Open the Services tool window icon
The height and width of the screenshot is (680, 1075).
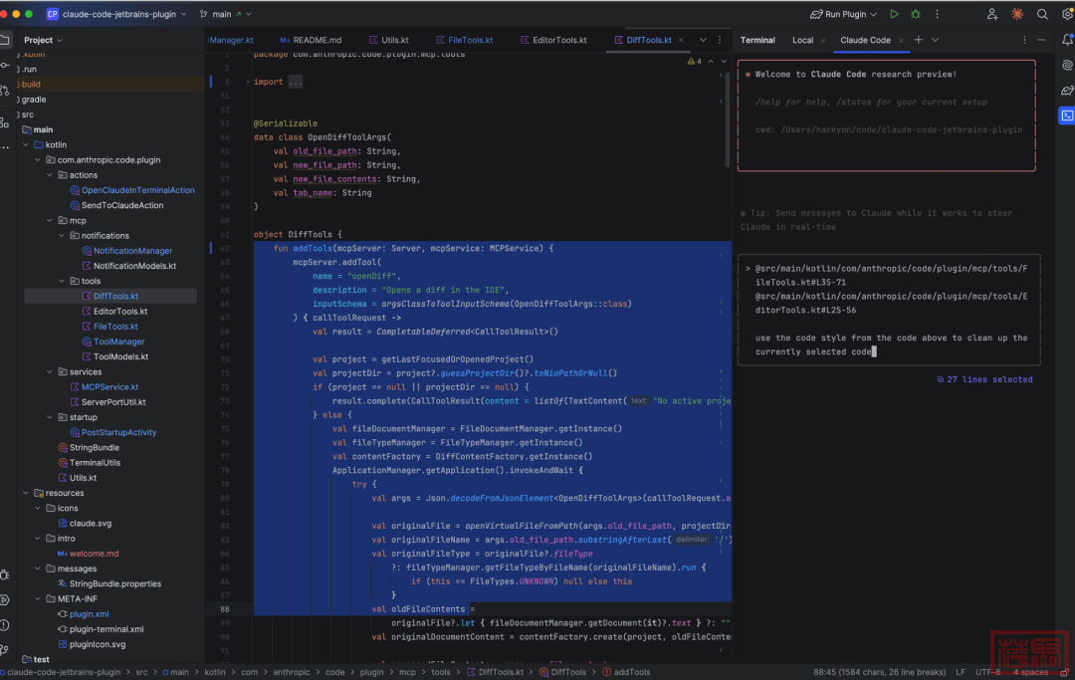(5, 599)
